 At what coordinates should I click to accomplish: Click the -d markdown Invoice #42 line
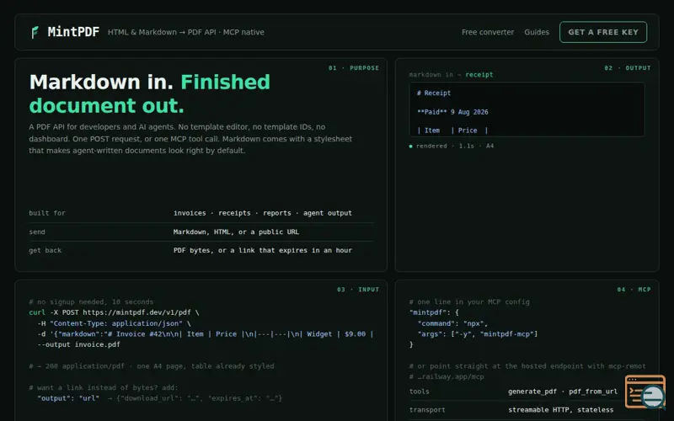click(x=206, y=334)
